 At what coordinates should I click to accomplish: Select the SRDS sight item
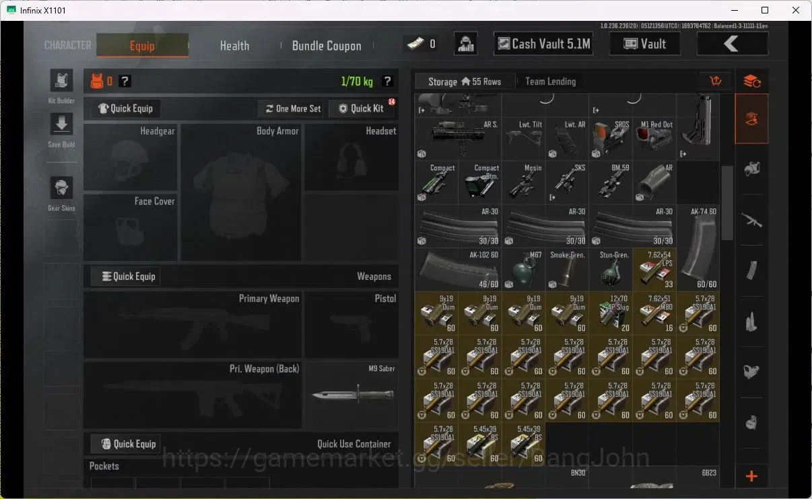coord(611,139)
